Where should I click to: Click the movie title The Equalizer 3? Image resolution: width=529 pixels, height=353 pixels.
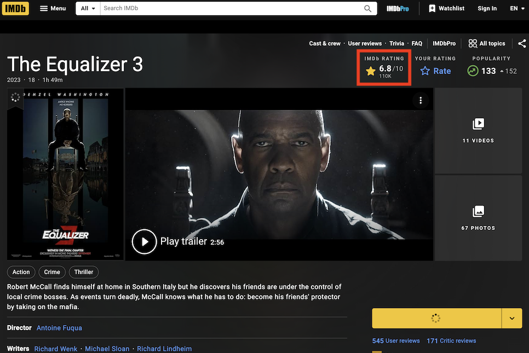click(75, 64)
